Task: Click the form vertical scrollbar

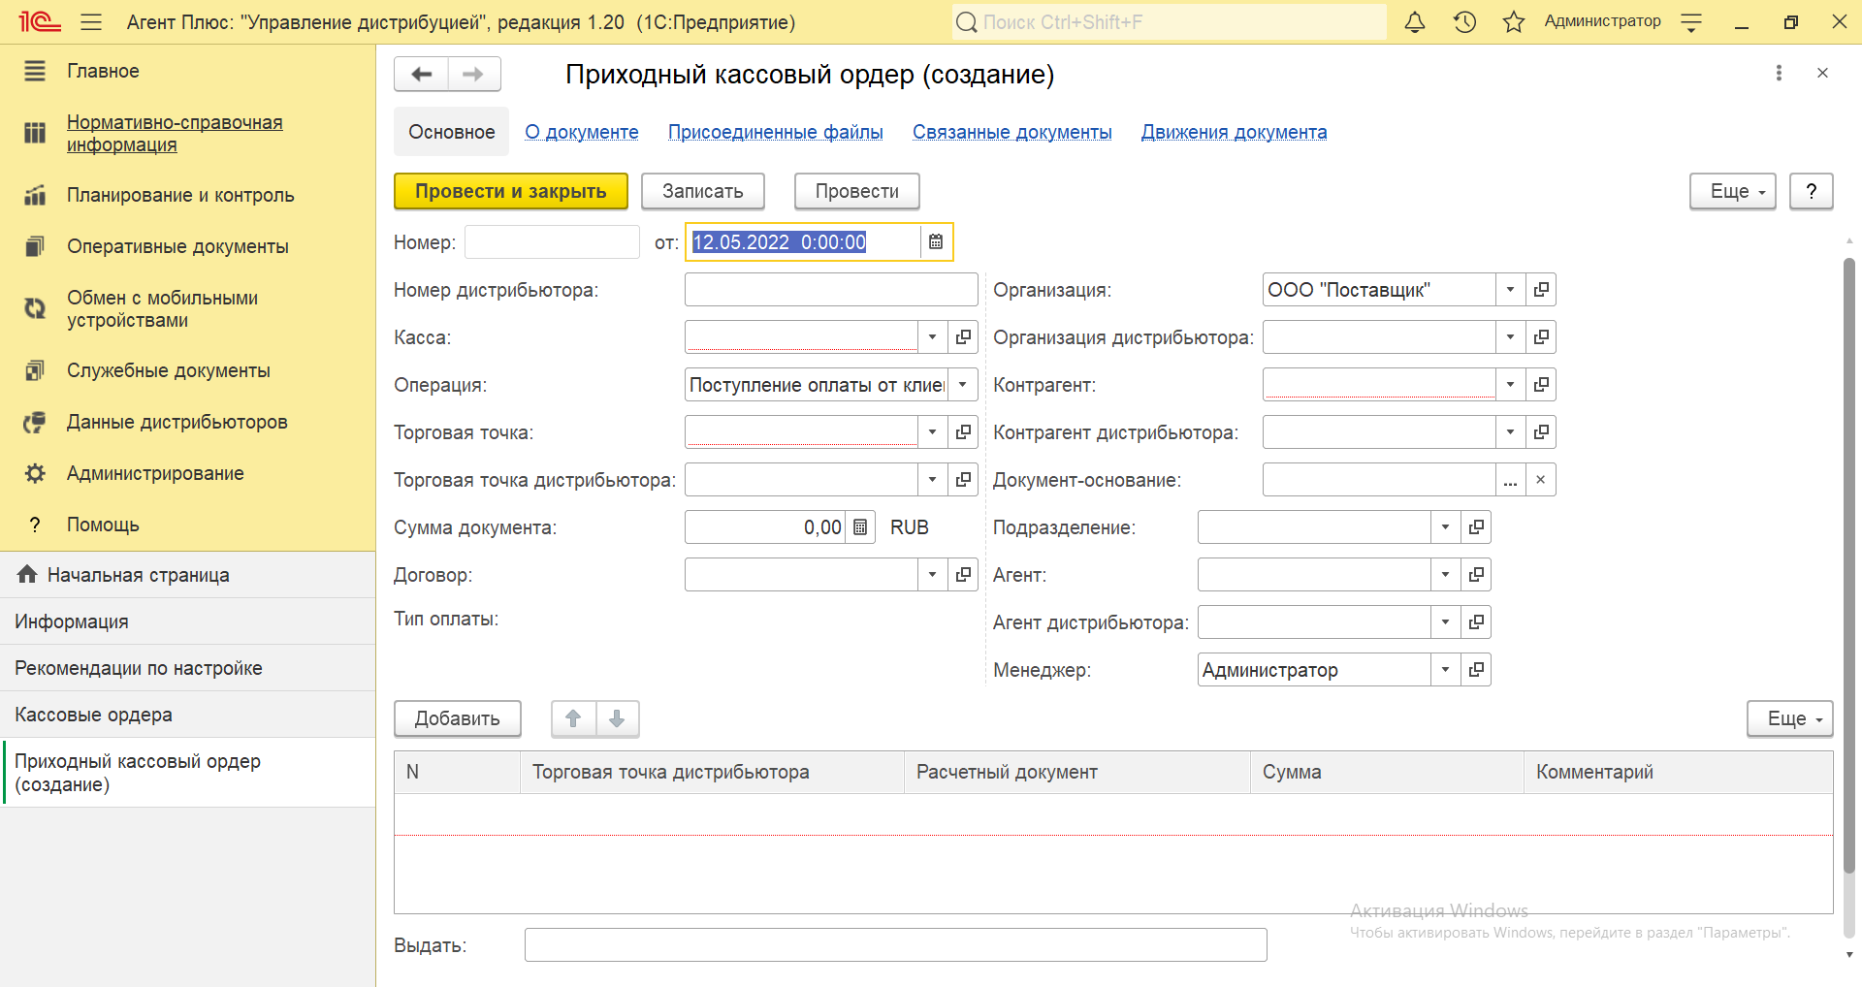Action: pyautogui.click(x=1848, y=564)
